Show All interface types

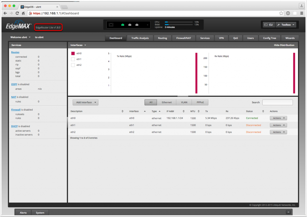coord(151,102)
